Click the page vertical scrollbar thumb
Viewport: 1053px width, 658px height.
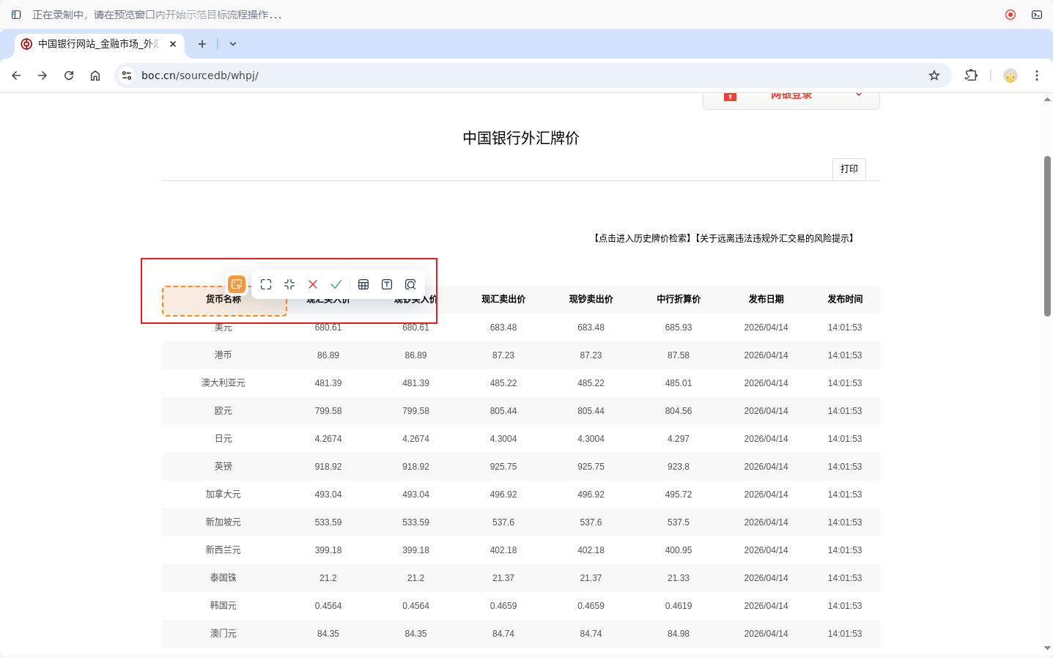pyautogui.click(x=1047, y=236)
